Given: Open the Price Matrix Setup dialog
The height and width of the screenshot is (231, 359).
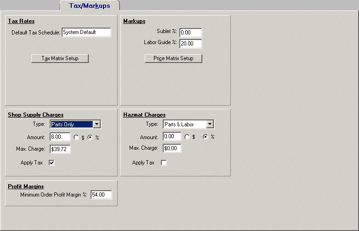Looking at the screenshot, I should 173,58.
